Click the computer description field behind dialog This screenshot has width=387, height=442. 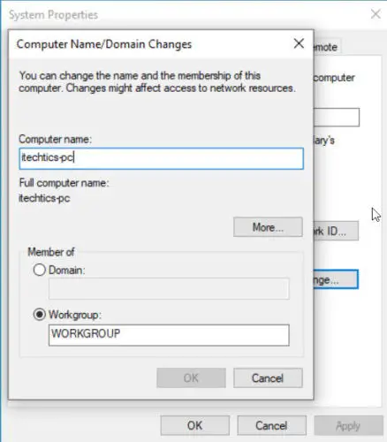(x=337, y=118)
